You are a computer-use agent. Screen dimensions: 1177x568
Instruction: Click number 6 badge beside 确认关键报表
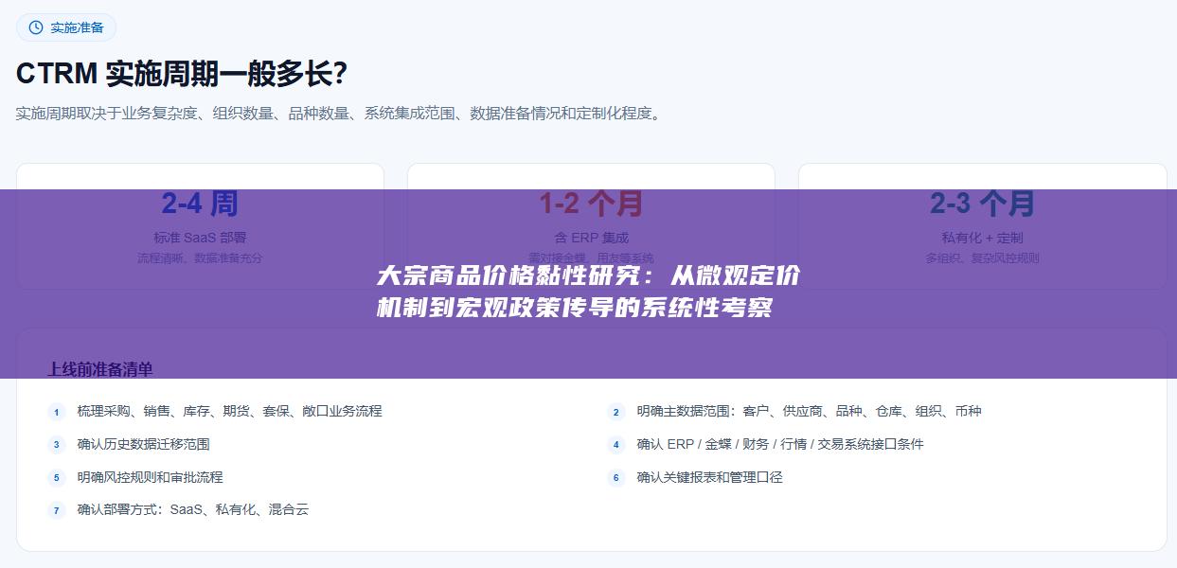click(x=616, y=478)
